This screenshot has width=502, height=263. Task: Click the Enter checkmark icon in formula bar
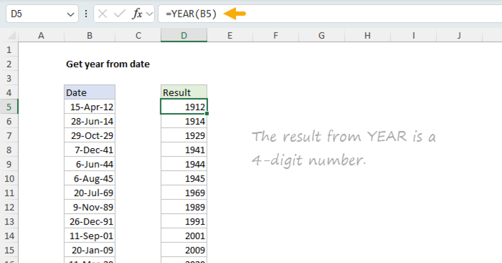[x=120, y=14]
